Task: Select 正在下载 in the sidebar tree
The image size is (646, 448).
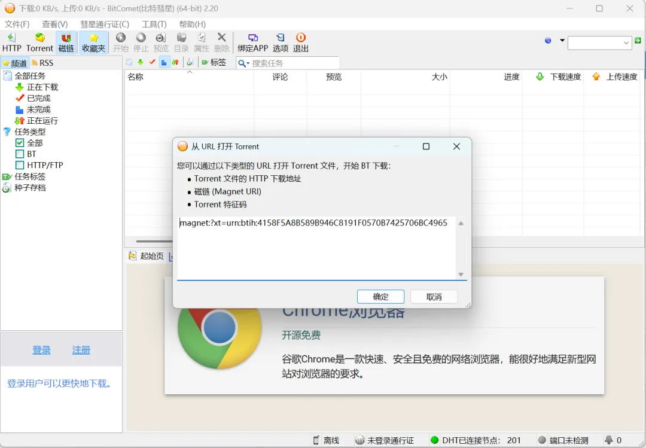Action: (x=42, y=87)
